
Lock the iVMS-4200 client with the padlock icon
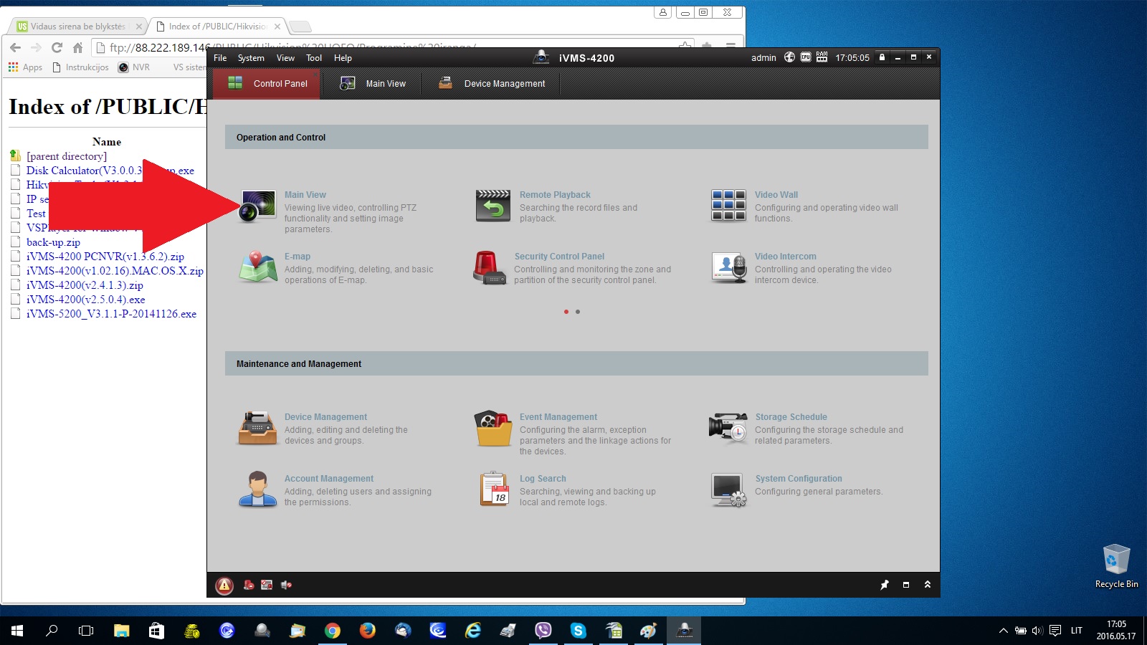[882, 57]
